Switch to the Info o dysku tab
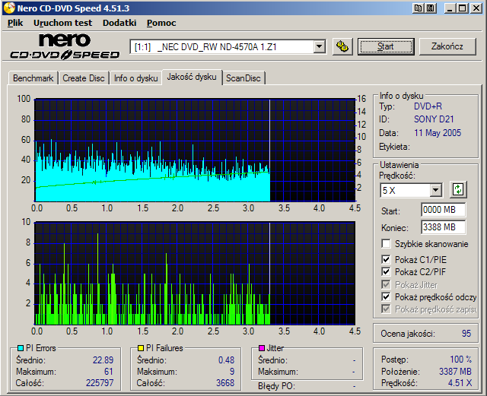This screenshot has width=487, height=396. pos(136,78)
